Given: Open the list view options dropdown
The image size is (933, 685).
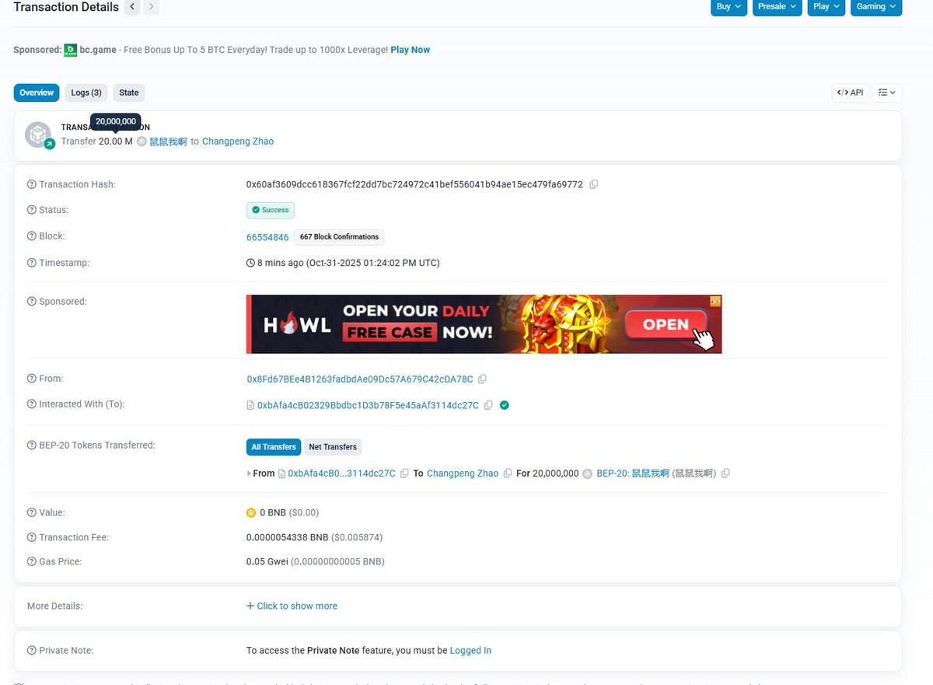Looking at the screenshot, I should [886, 93].
